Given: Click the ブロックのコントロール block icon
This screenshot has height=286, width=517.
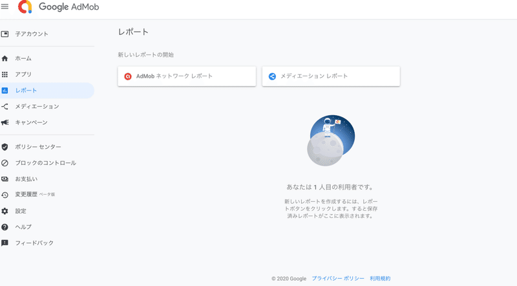Looking at the screenshot, I should point(5,163).
